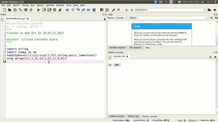Click the /home/karris directory field
218x122 pixels.
click(169, 10)
